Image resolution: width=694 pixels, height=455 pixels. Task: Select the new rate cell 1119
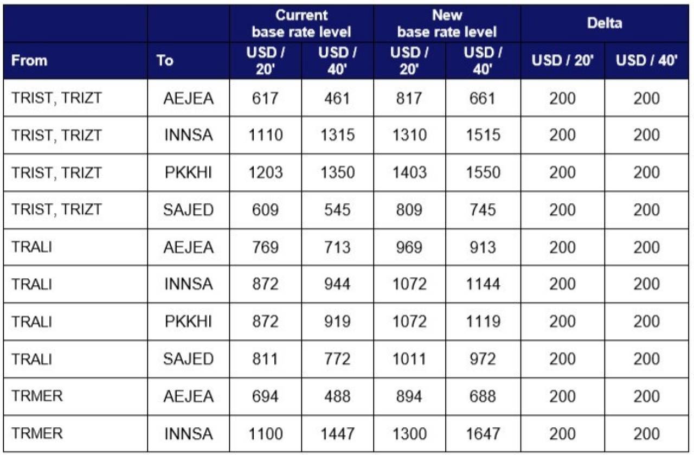tap(483, 322)
